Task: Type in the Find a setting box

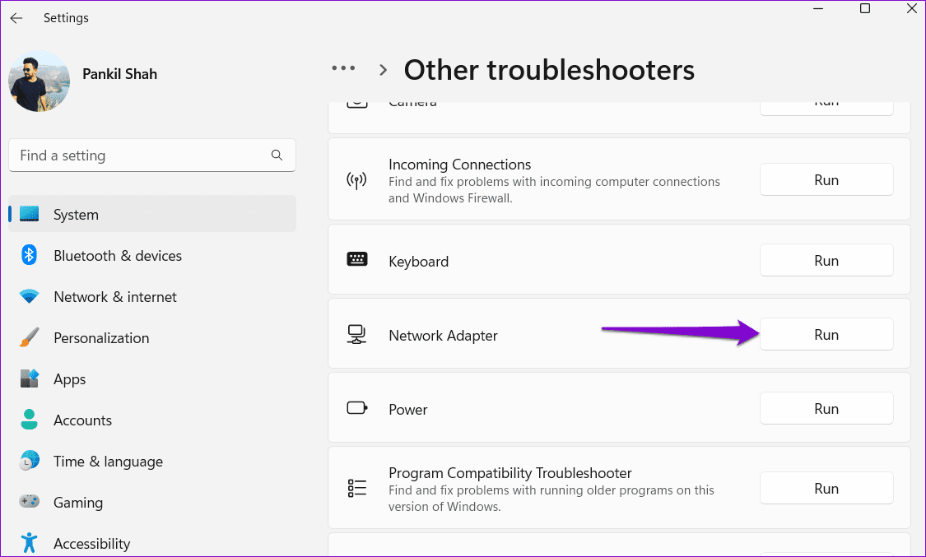Action: (x=140, y=155)
